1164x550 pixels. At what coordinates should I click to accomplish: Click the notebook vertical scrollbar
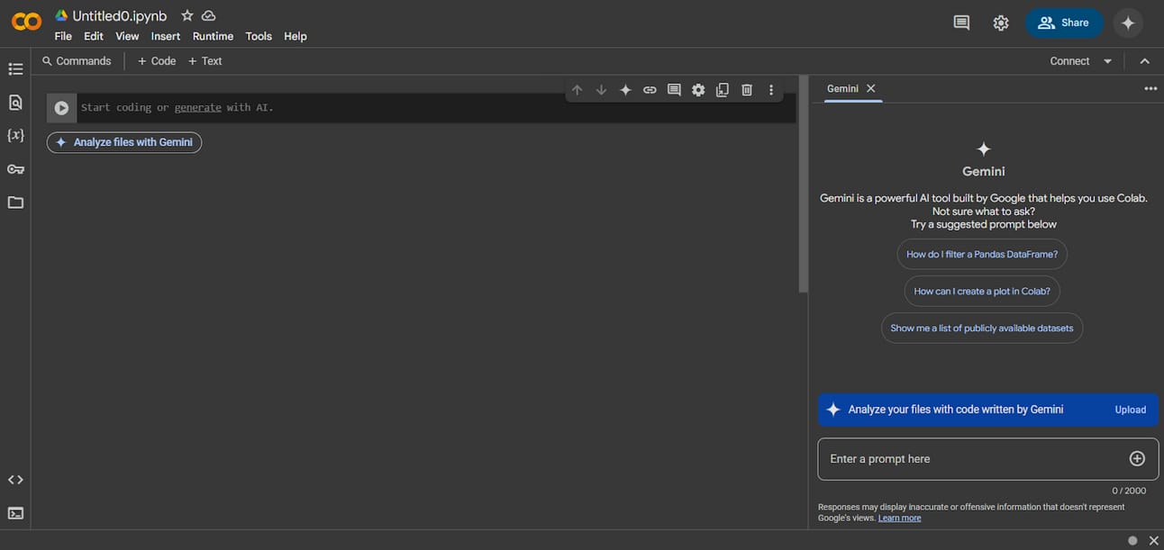tap(804, 184)
